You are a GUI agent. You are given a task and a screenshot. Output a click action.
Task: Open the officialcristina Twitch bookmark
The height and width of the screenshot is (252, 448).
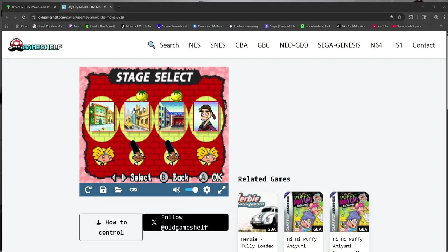coord(316,26)
